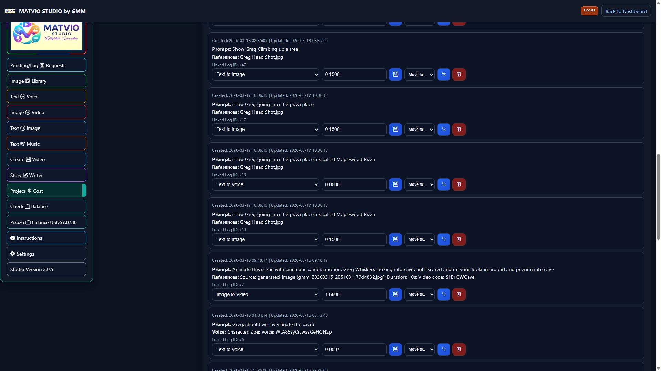Click prompt text 'Show Greg Climbing up a tree'
The height and width of the screenshot is (371, 661).
point(265,49)
